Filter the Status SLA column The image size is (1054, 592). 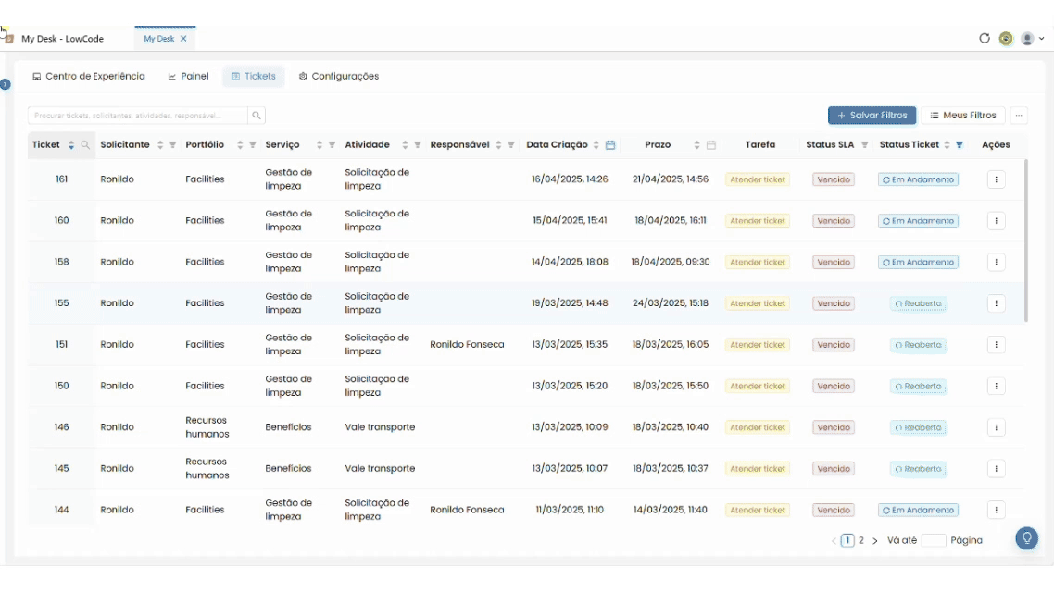(864, 145)
